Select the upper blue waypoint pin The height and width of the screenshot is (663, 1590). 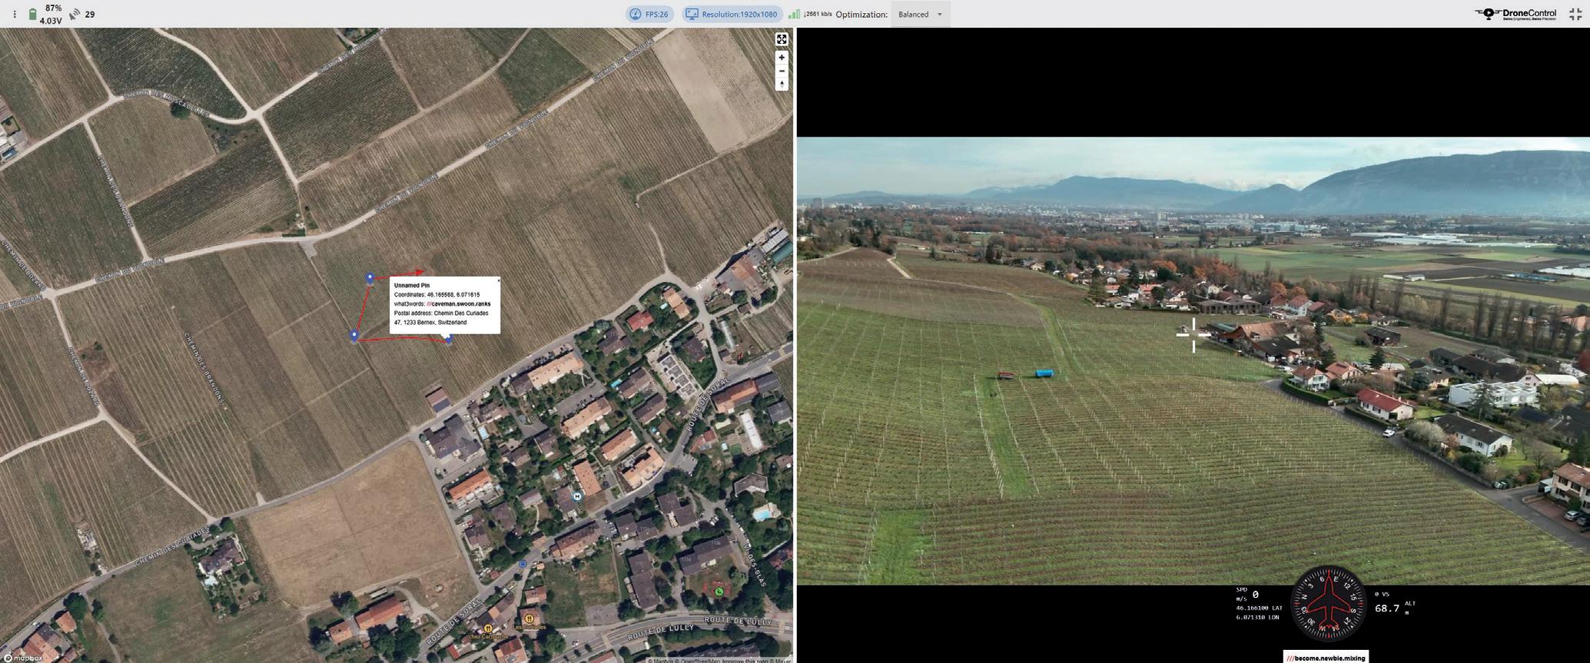coord(370,278)
